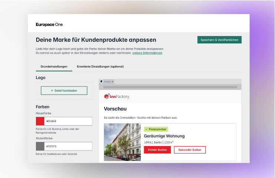275x178 pixels.
Task: Switch to the Grundeinstellungen tab
Action: [54, 67]
